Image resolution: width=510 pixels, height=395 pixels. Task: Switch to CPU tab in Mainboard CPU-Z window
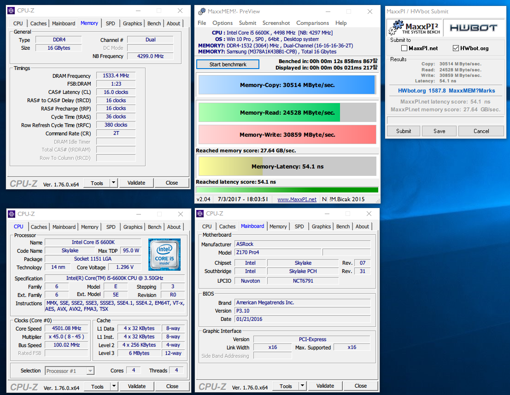(207, 226)
